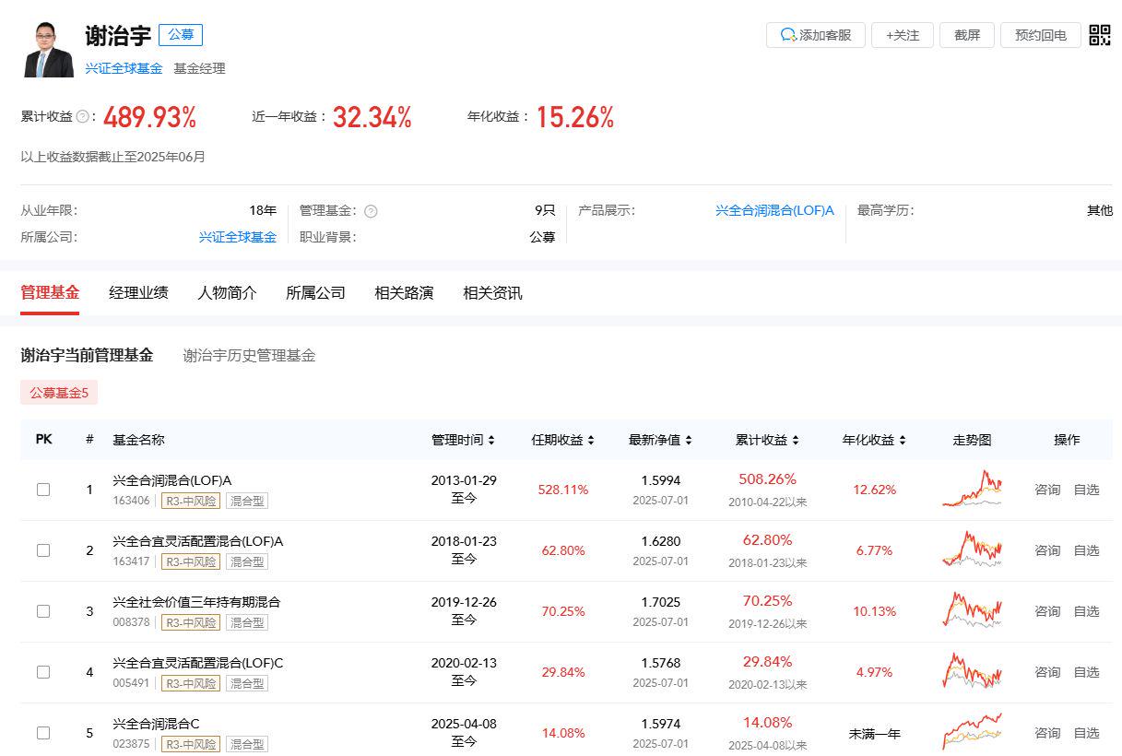
Task: Click the 公募 tag beside 谢治宇
Action: (x=181, y=35)
